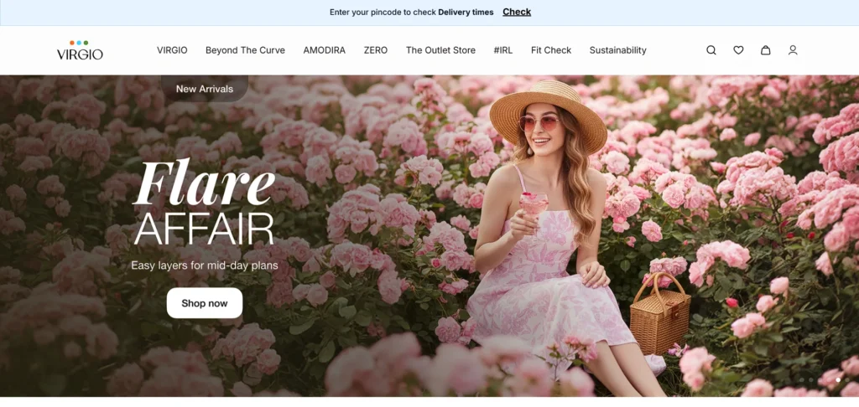
Task: Go to the AMODIRA section
Action: (x=324, y=50)
